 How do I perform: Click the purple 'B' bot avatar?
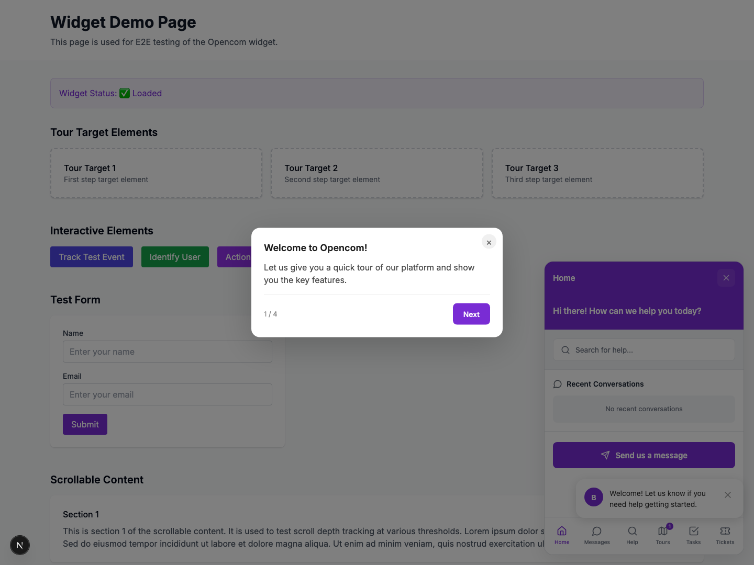(x=593, y=497)
